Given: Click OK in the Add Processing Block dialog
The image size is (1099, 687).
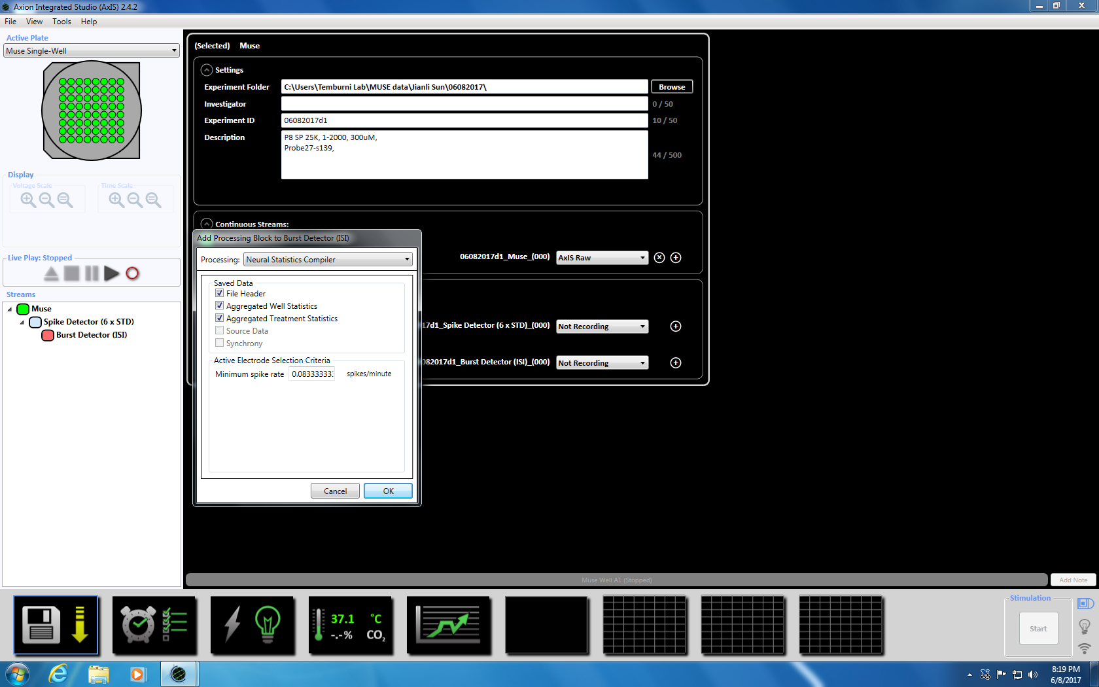Looking at the screenshot, I should click(x=388, y=491).
